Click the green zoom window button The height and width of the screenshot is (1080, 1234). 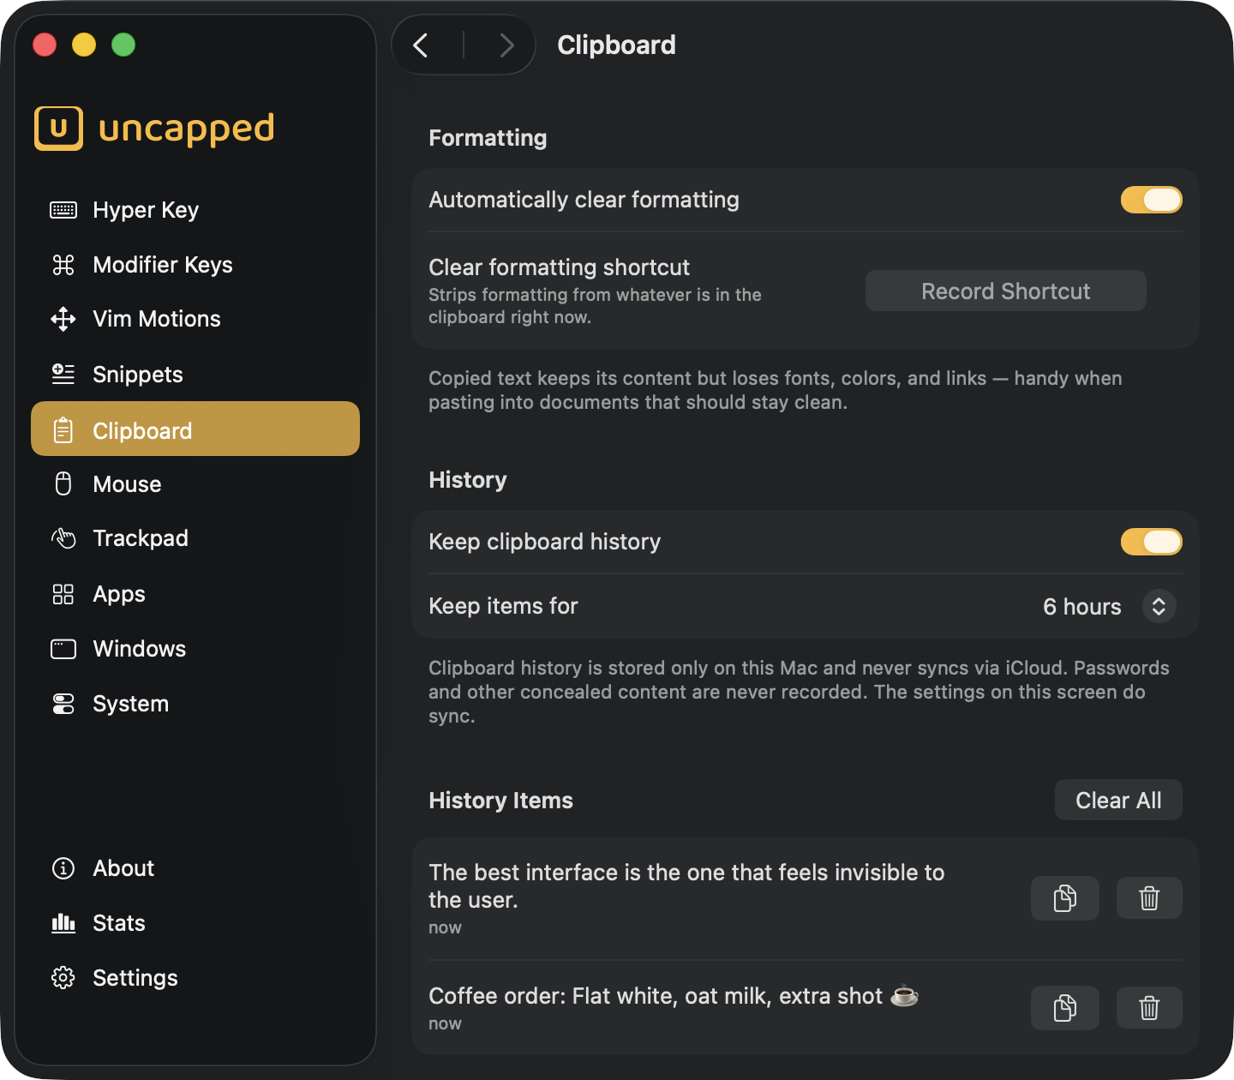[x=123, y=45]
